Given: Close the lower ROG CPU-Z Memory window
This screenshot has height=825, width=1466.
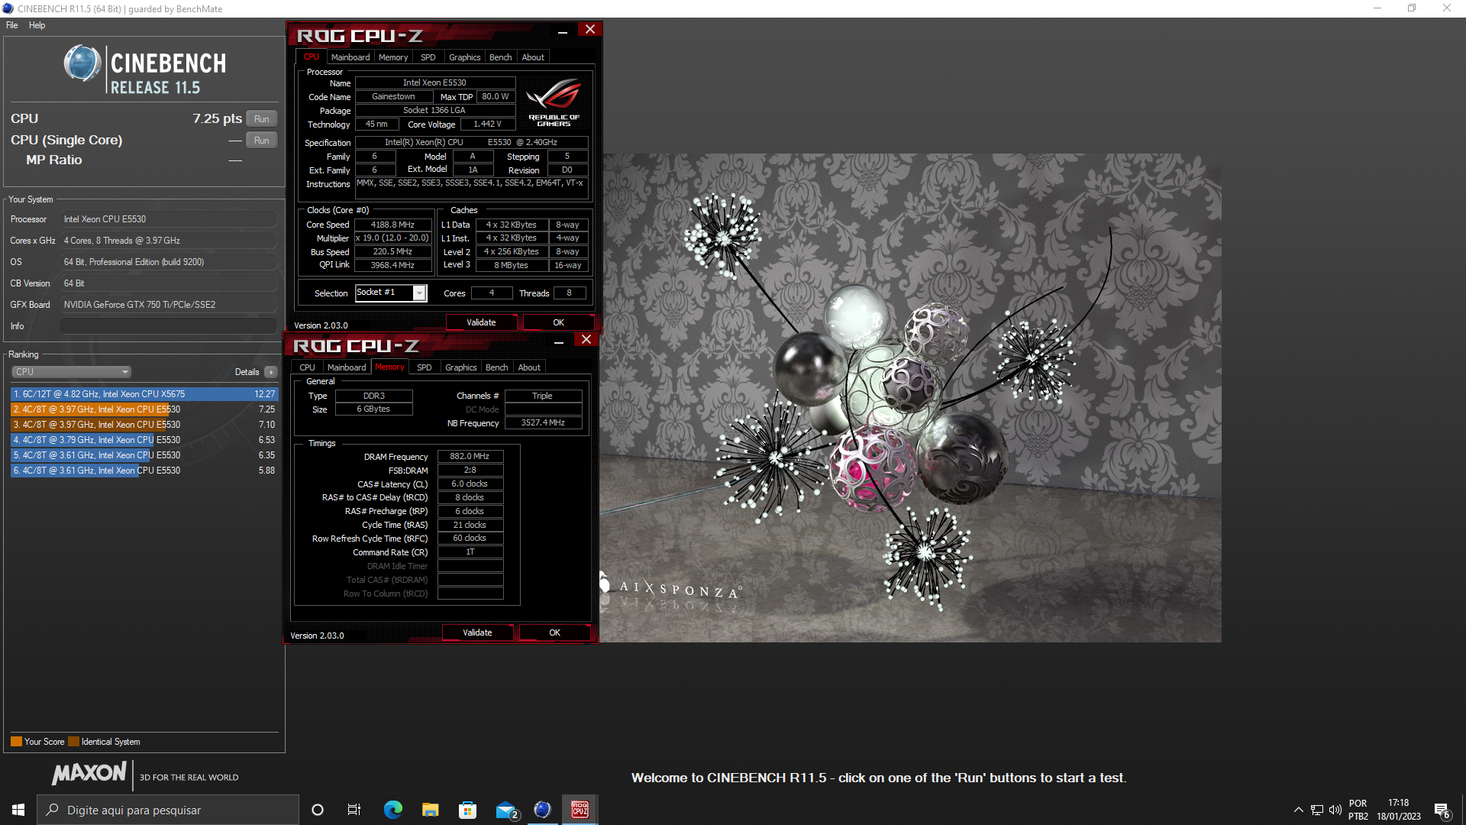Looking at the screenshot, I should (x=586, y=339).
